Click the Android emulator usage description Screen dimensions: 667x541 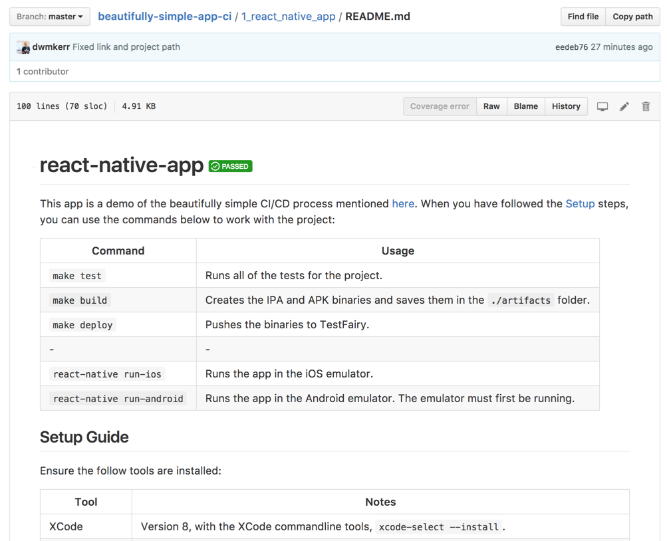(x=390, y=398)
